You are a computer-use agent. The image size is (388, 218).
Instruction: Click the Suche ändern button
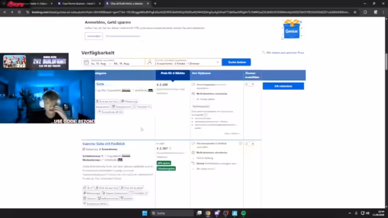236,62
